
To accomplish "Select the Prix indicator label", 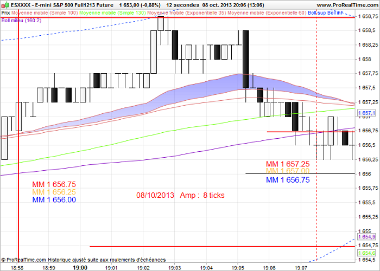I will coord(6,13).
